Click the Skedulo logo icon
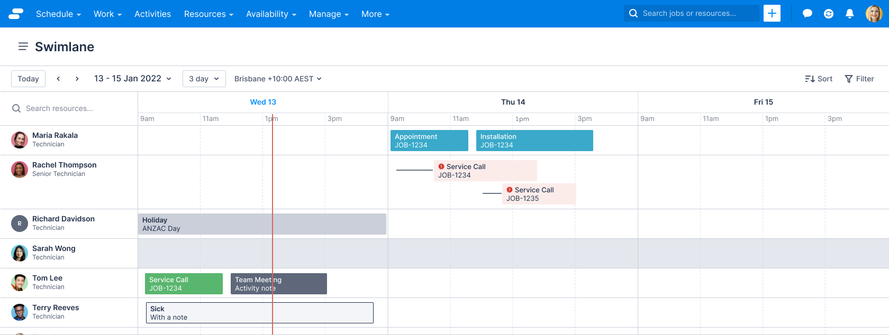 pos(16,14)
